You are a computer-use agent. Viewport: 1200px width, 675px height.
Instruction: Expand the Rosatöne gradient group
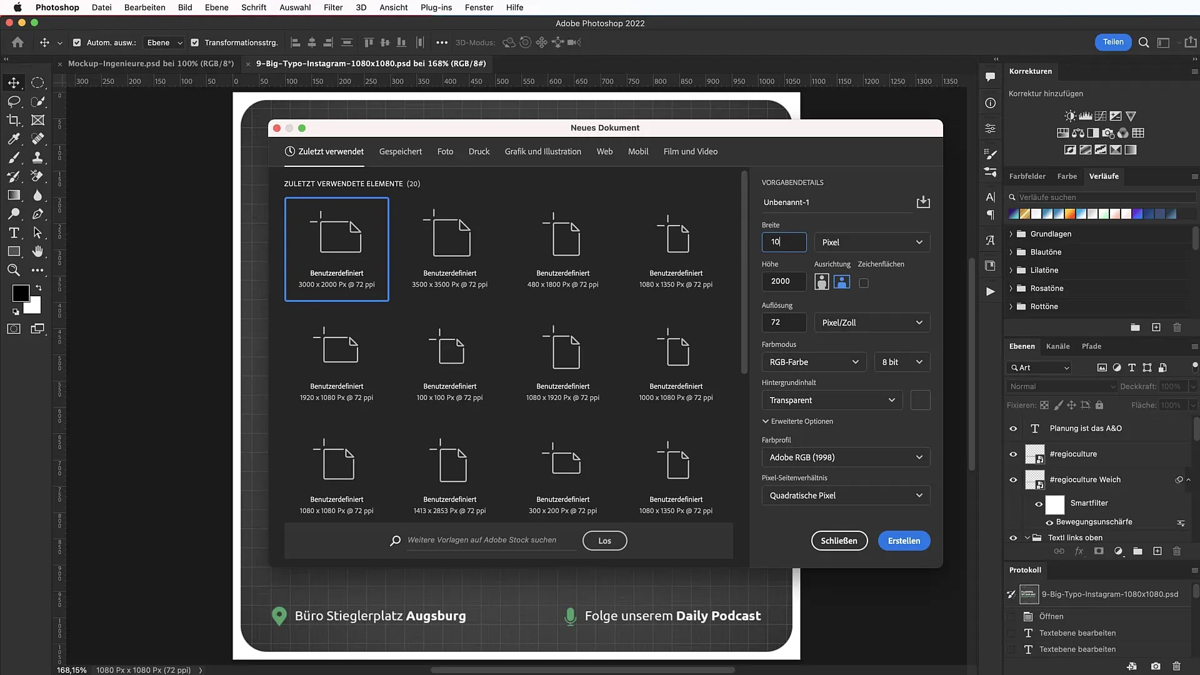(x=1011, y=287)
